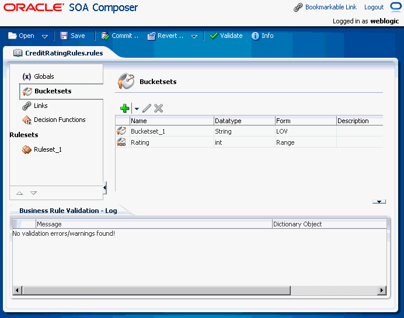
Task: Click the Bucketset_1 row icon
Action: (x=121, y=131)
